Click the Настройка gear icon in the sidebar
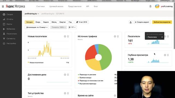175x98 pixels. click(4, 44)
